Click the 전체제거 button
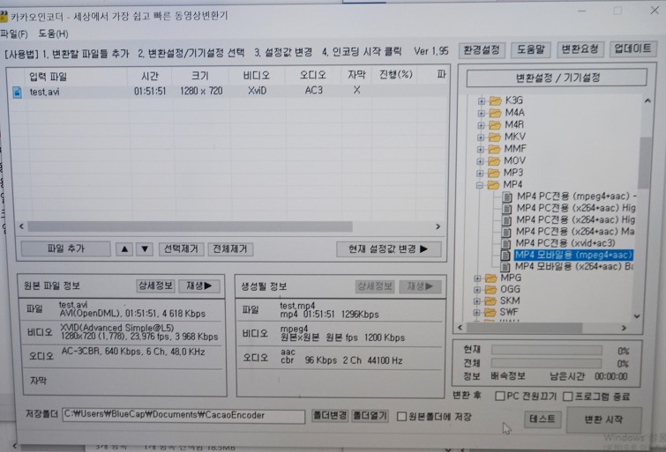Image resolution: width=666 pixels, height=452 pixels. point(230,249)
